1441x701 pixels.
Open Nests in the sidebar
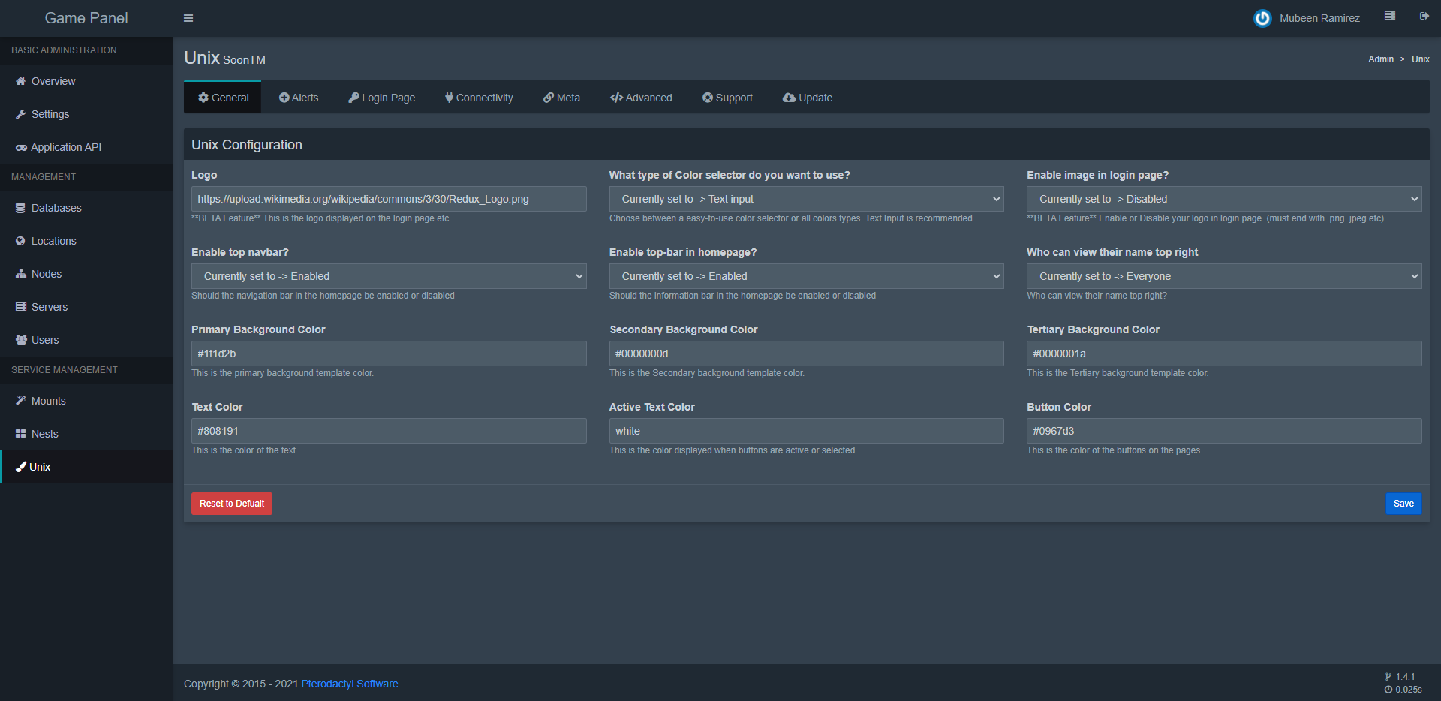[44, 434]
